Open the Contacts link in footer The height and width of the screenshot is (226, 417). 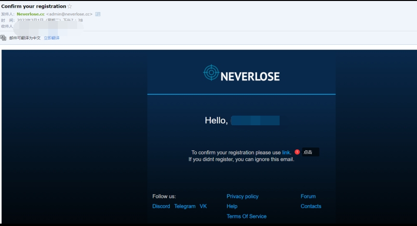tap(311, 206)
